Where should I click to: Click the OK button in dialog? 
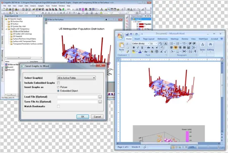point(82,116)
